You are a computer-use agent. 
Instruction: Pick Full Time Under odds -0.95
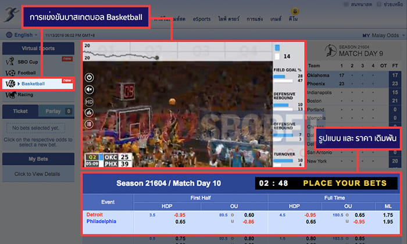[359, 222]
